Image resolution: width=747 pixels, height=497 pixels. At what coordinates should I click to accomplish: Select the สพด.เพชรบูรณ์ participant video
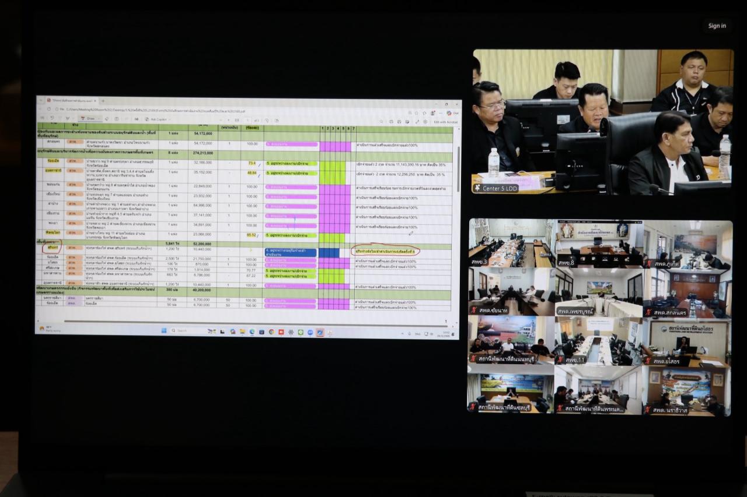pos(599,292)
